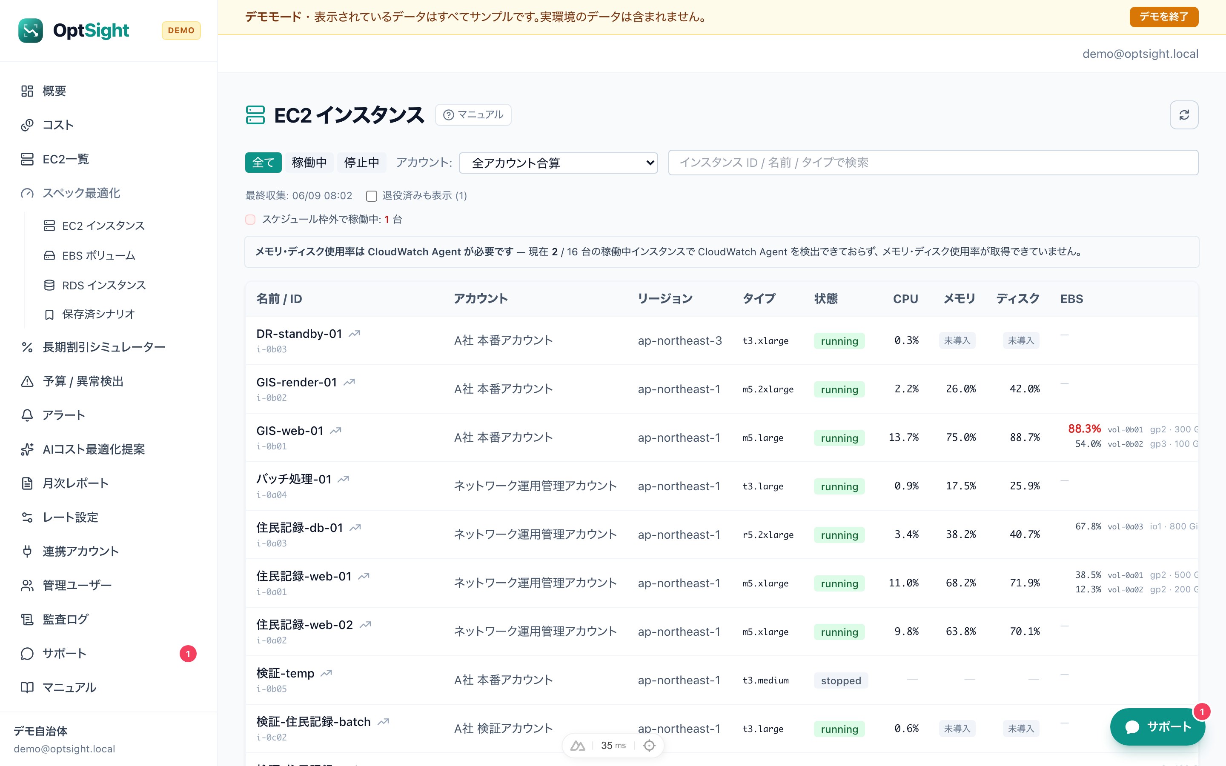Viewport: 1226px width, 766px height.
Task: Click サポート chat bubble icon in sidebar
Action: point(27,654)
